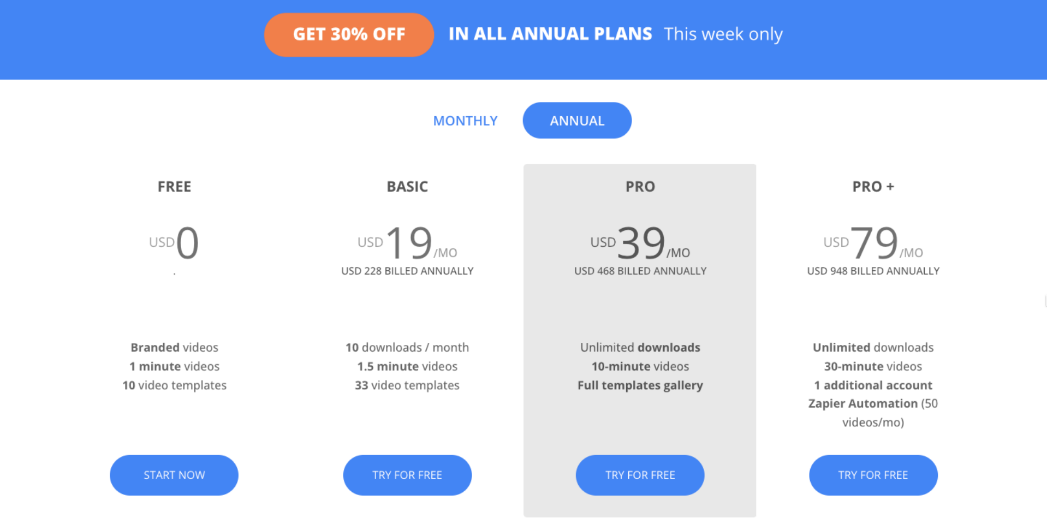Click 'USD 468 BILLED ANNUALLY' text

[640, 271]
